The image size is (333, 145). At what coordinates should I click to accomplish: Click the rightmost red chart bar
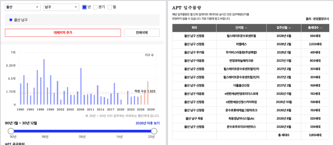pos(148,93)
